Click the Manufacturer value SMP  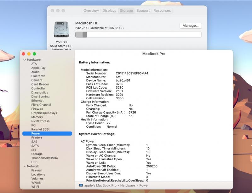click(x=119, y=77)
